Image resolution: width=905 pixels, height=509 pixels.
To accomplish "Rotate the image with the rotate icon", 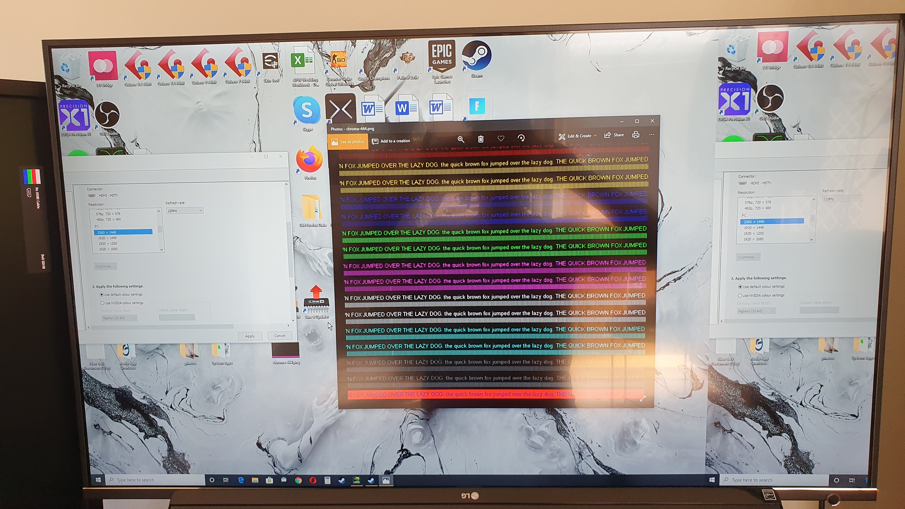I will coord(521,138).
